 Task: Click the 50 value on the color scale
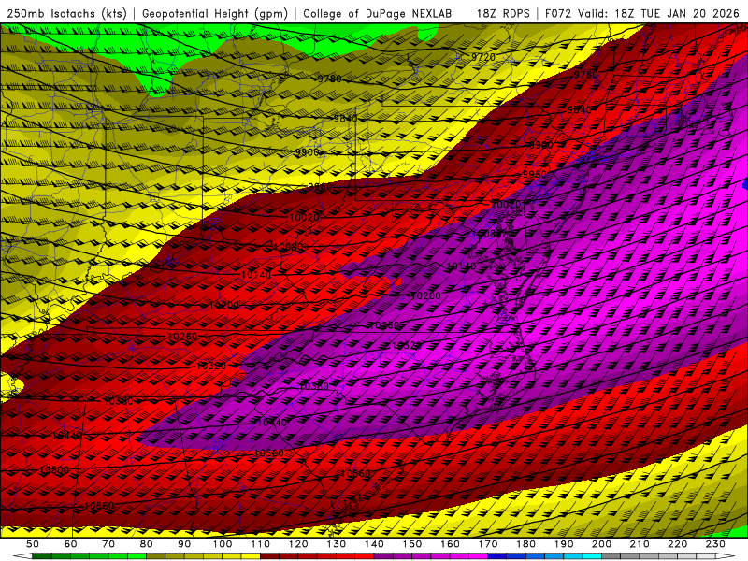pos(33,544)
